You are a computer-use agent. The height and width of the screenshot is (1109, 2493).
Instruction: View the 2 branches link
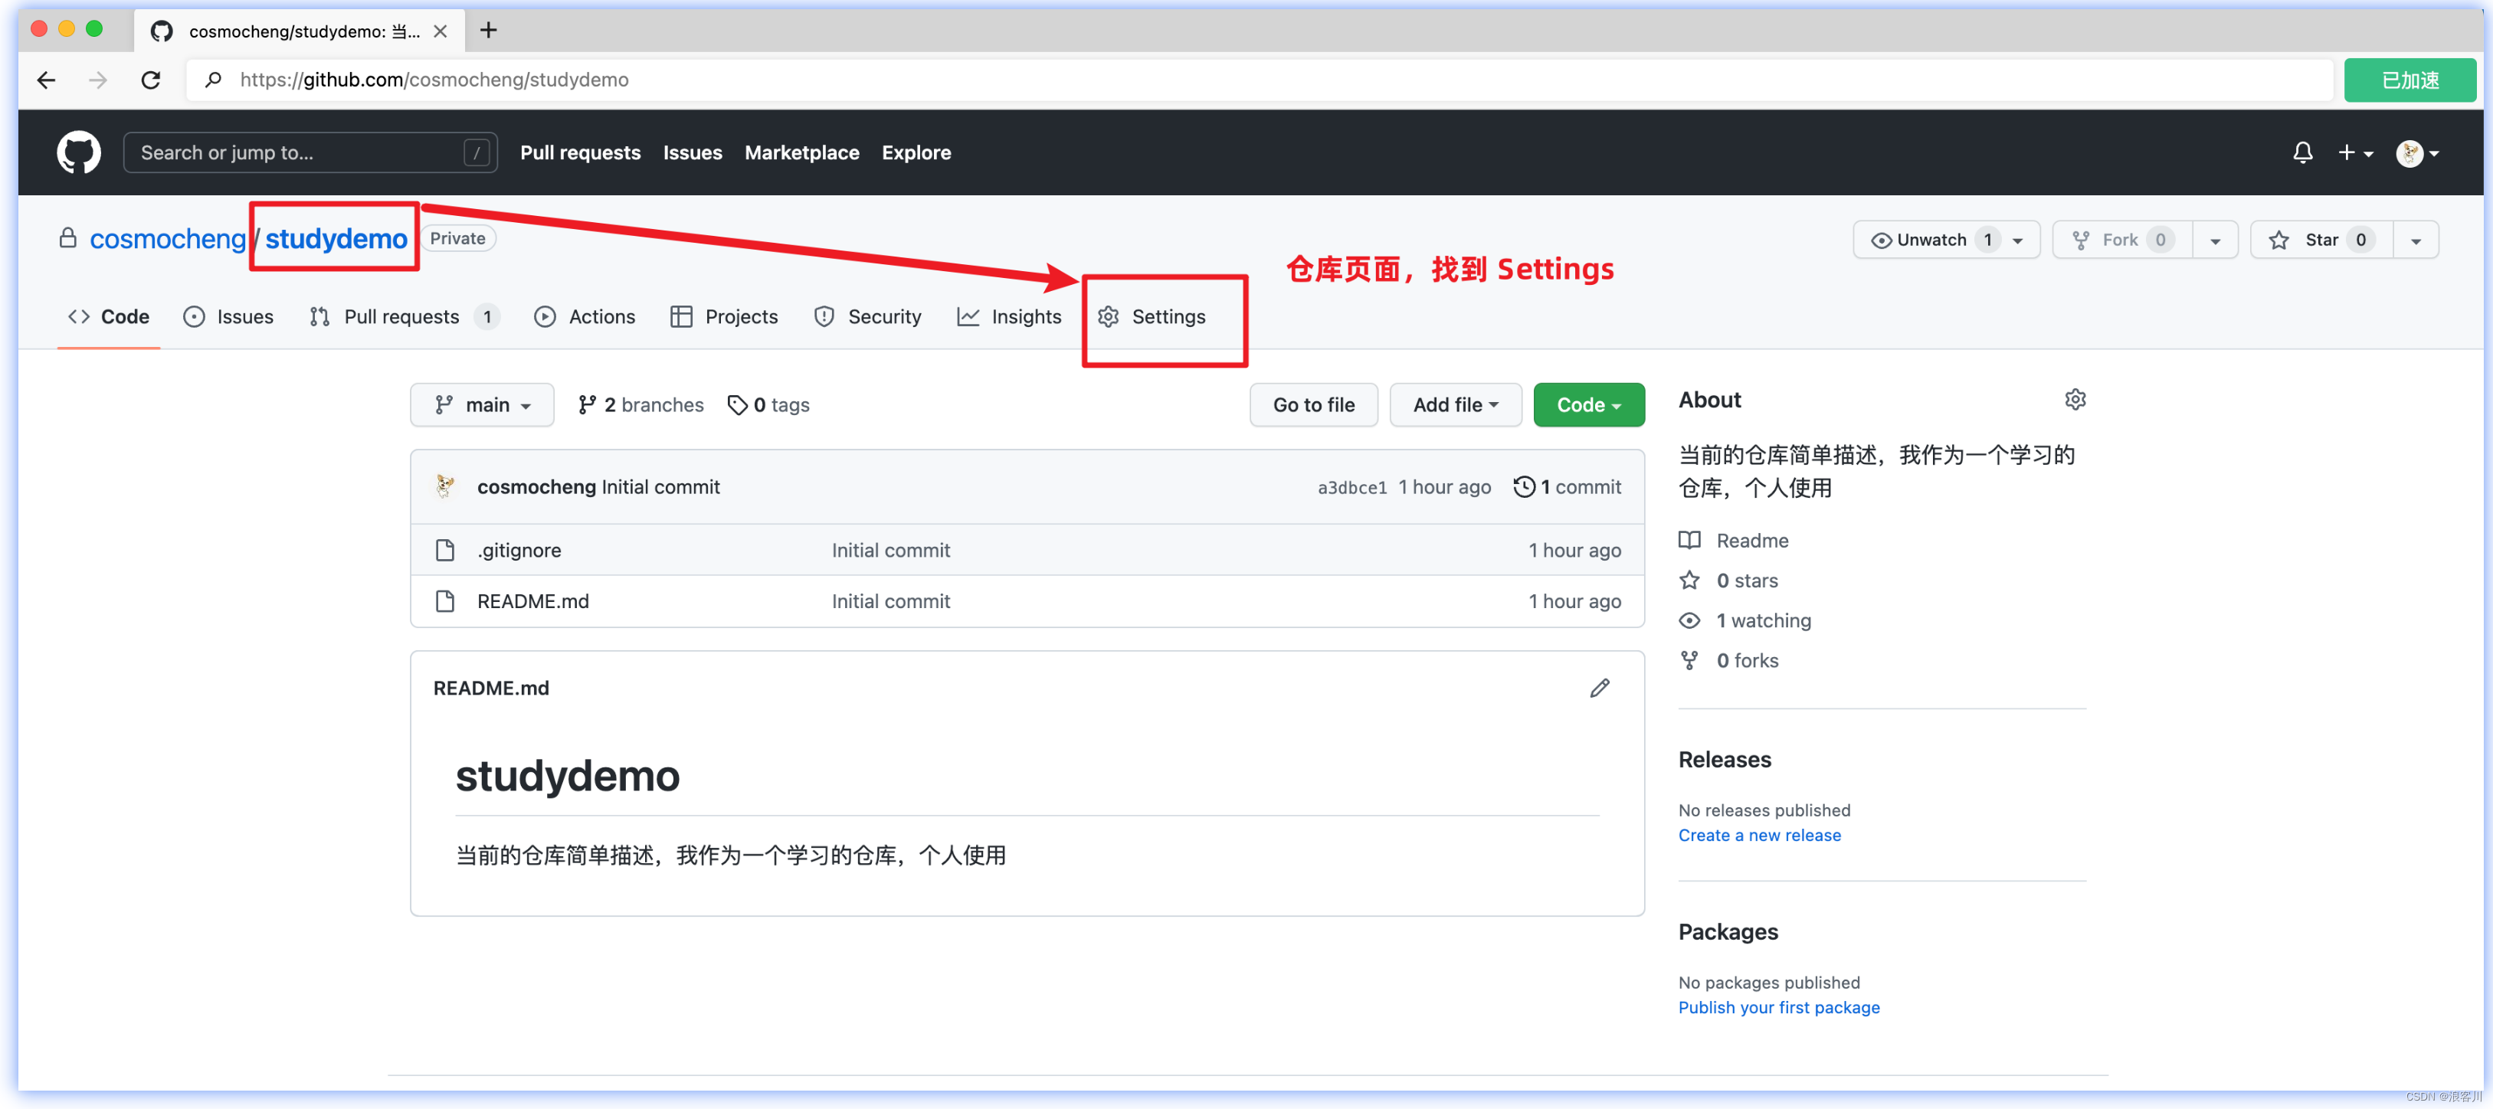[640, 404]
